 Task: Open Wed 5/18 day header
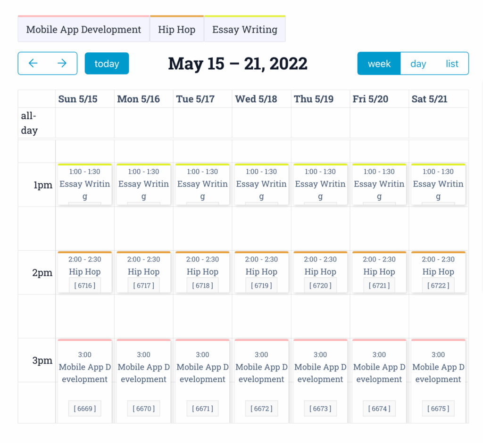tap(256, 99)
